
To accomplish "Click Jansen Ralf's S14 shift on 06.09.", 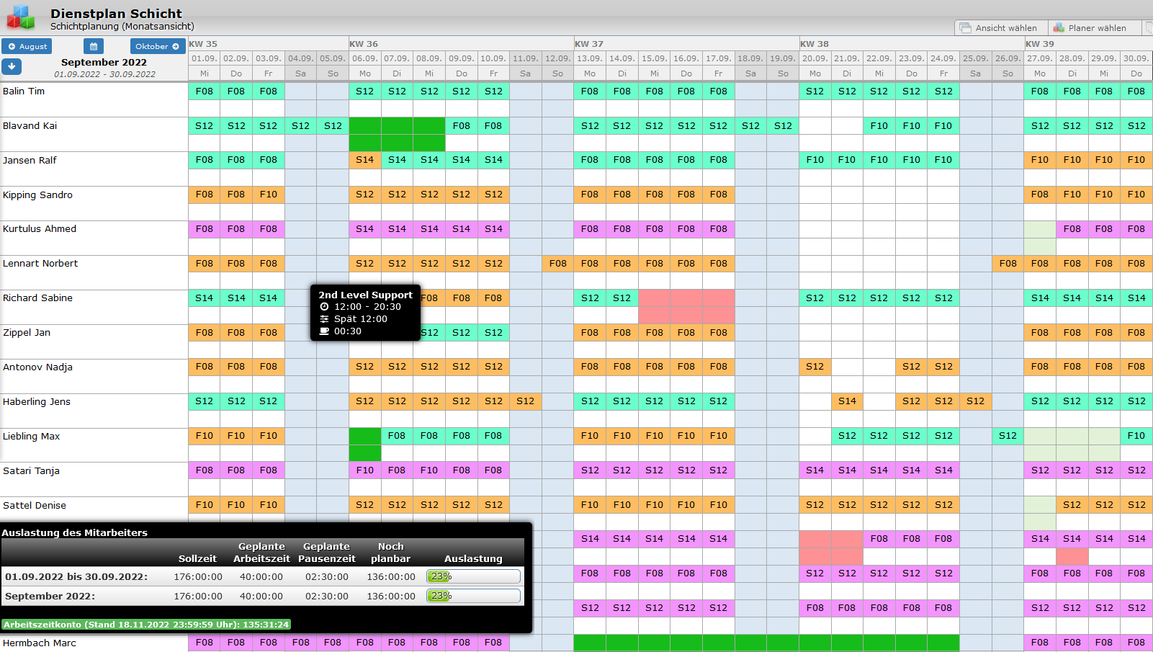I will [x=365, y=160].
